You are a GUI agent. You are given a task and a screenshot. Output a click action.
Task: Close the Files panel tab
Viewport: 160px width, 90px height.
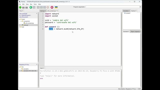23,11
